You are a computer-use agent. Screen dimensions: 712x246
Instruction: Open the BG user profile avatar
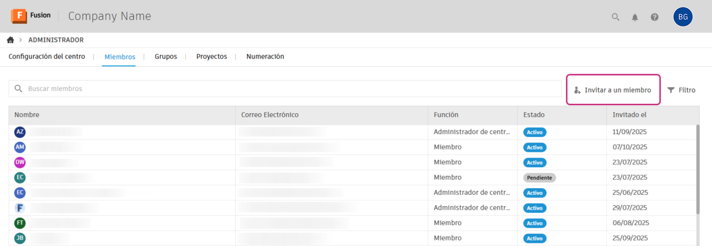(682, 17)
